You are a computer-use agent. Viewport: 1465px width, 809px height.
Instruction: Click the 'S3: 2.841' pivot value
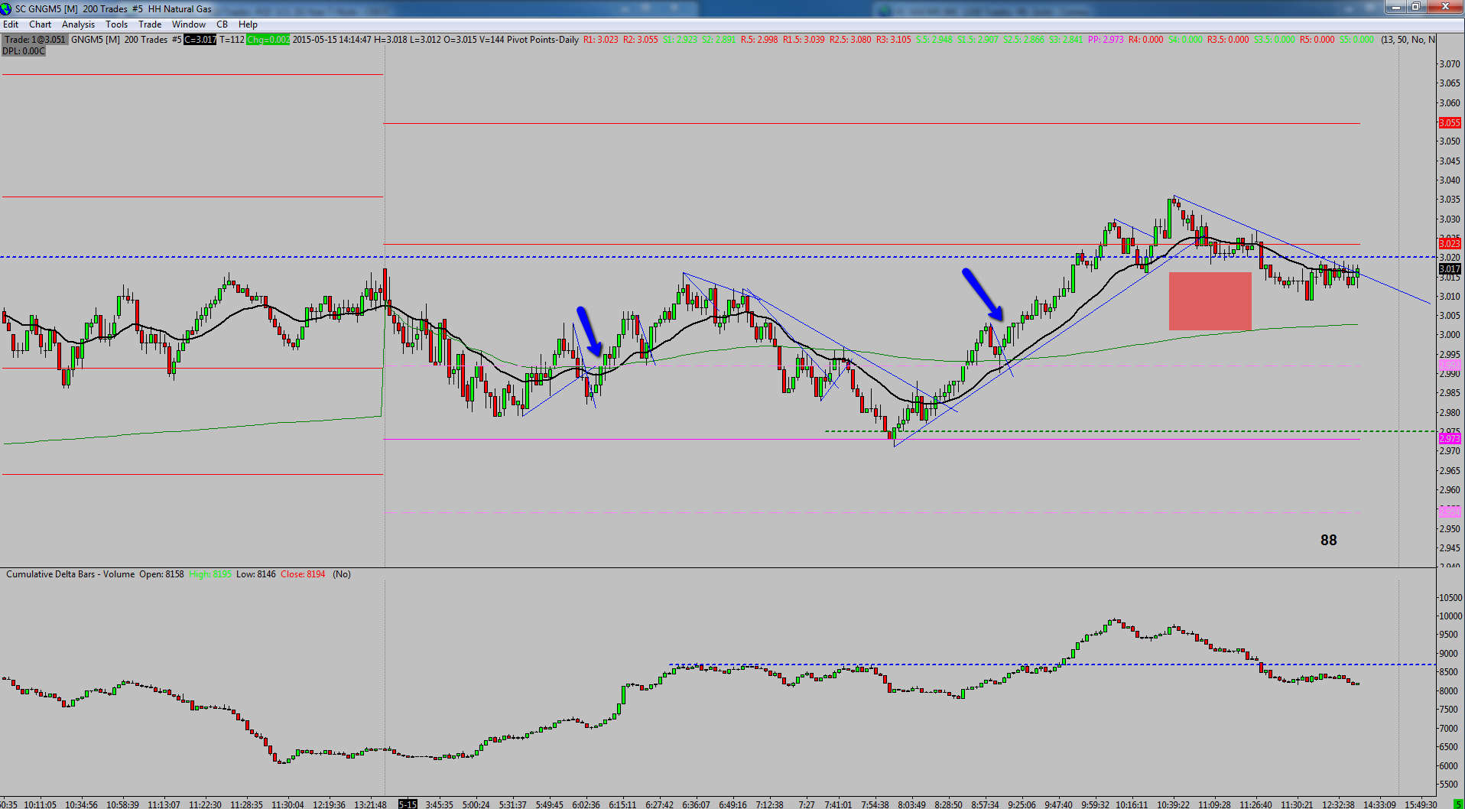(x=1065, y=40)
